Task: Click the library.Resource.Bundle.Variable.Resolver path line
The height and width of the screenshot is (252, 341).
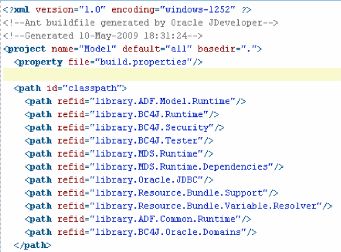Action: tap(178, 206)
